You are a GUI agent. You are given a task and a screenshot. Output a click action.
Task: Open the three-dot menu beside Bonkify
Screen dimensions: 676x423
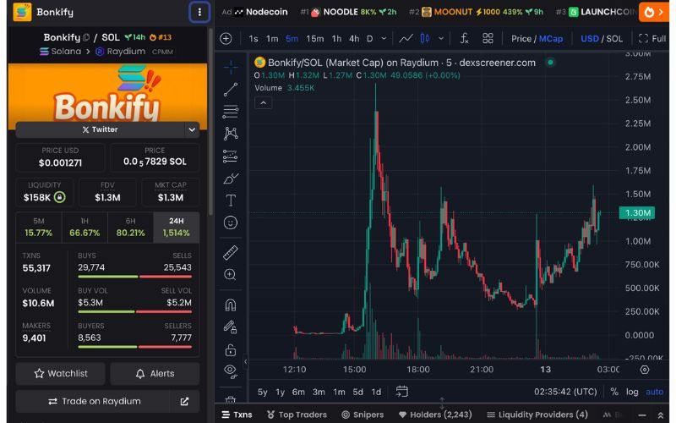pyautogui.click(x=199, y=12)
